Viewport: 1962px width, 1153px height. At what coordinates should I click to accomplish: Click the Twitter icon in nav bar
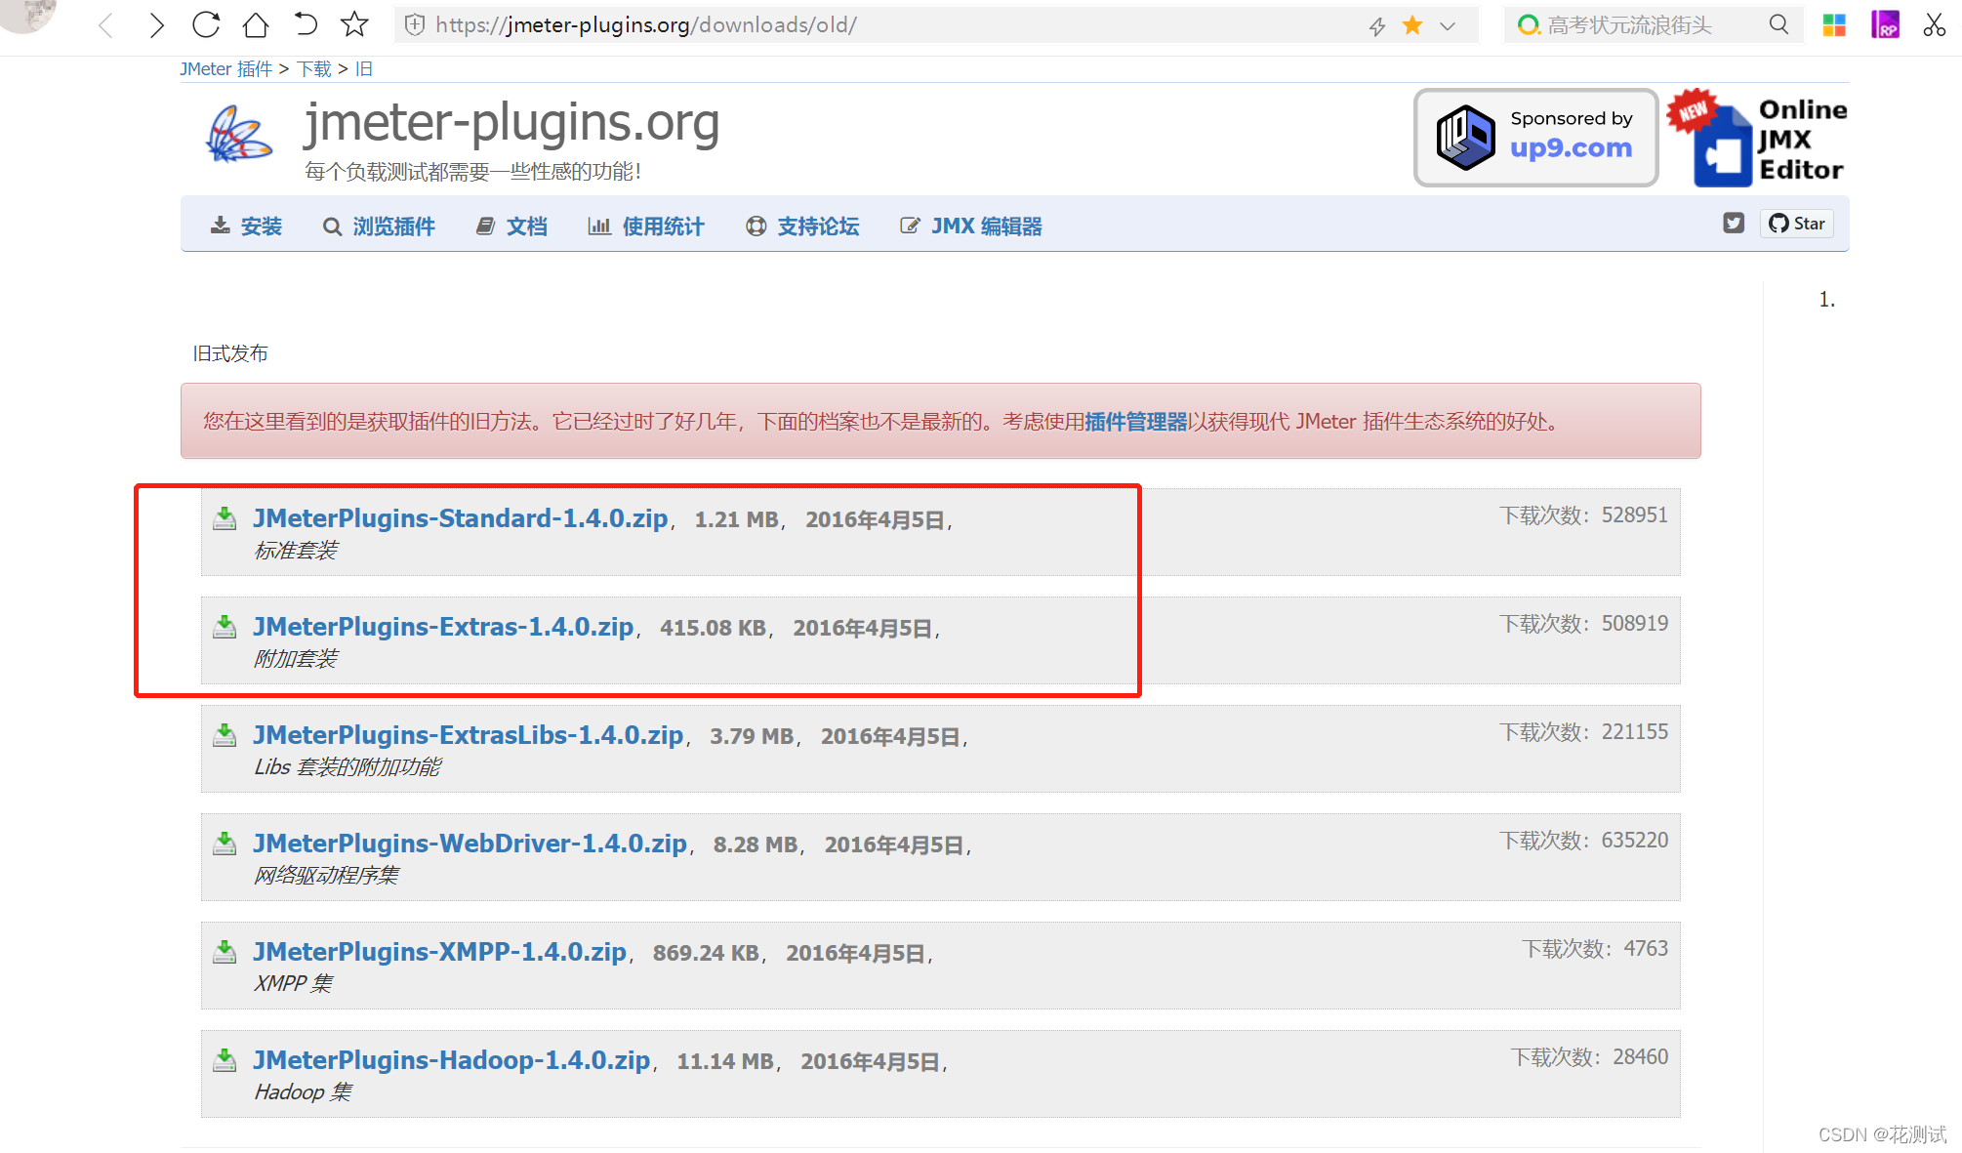click(x=1734, y=223)
